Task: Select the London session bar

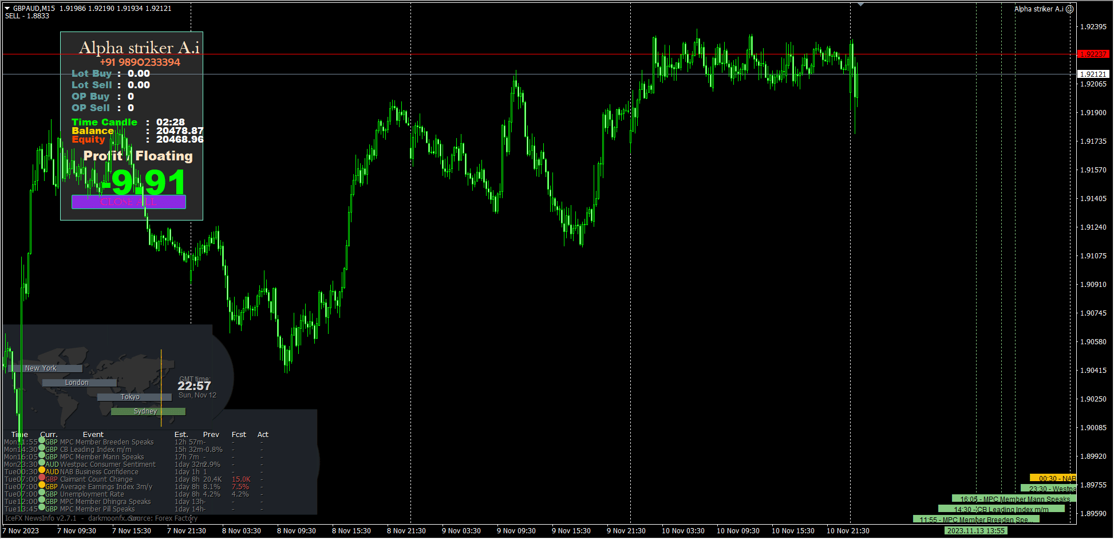Action: point(79,383)
